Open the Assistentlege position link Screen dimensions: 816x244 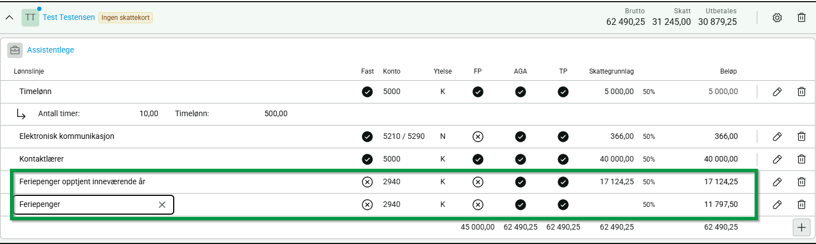tap(50, 50)
